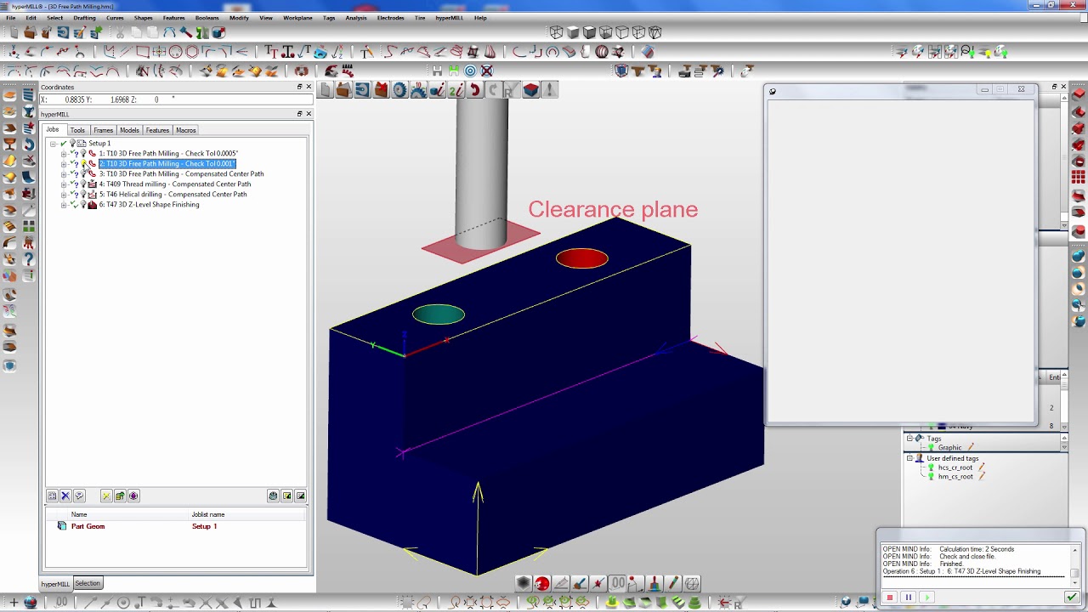Expand job 1 T10 3D Free Path Milling

[x=64, y=154]
